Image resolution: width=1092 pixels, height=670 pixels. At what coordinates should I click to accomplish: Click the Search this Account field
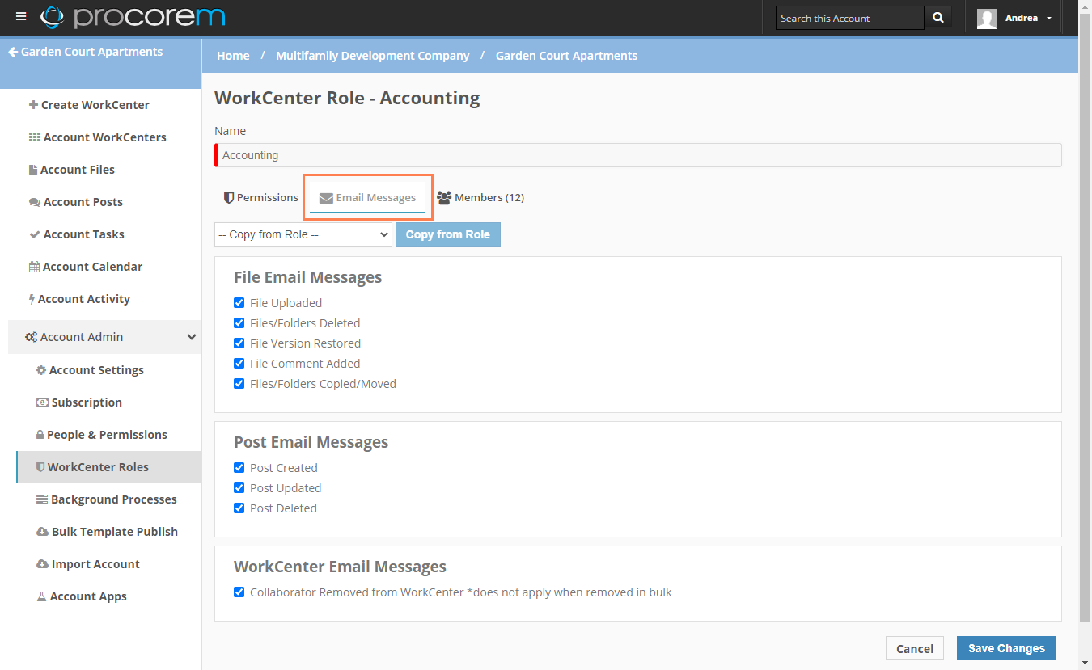click(x=849, y=18)
